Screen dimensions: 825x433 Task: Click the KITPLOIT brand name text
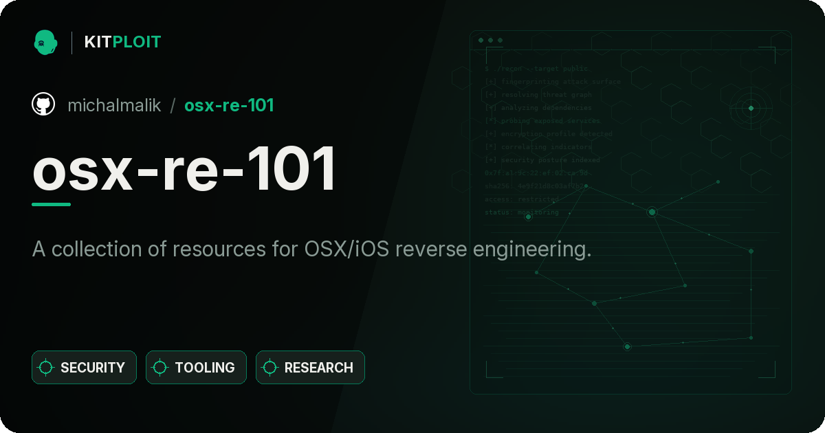(122, 42)
